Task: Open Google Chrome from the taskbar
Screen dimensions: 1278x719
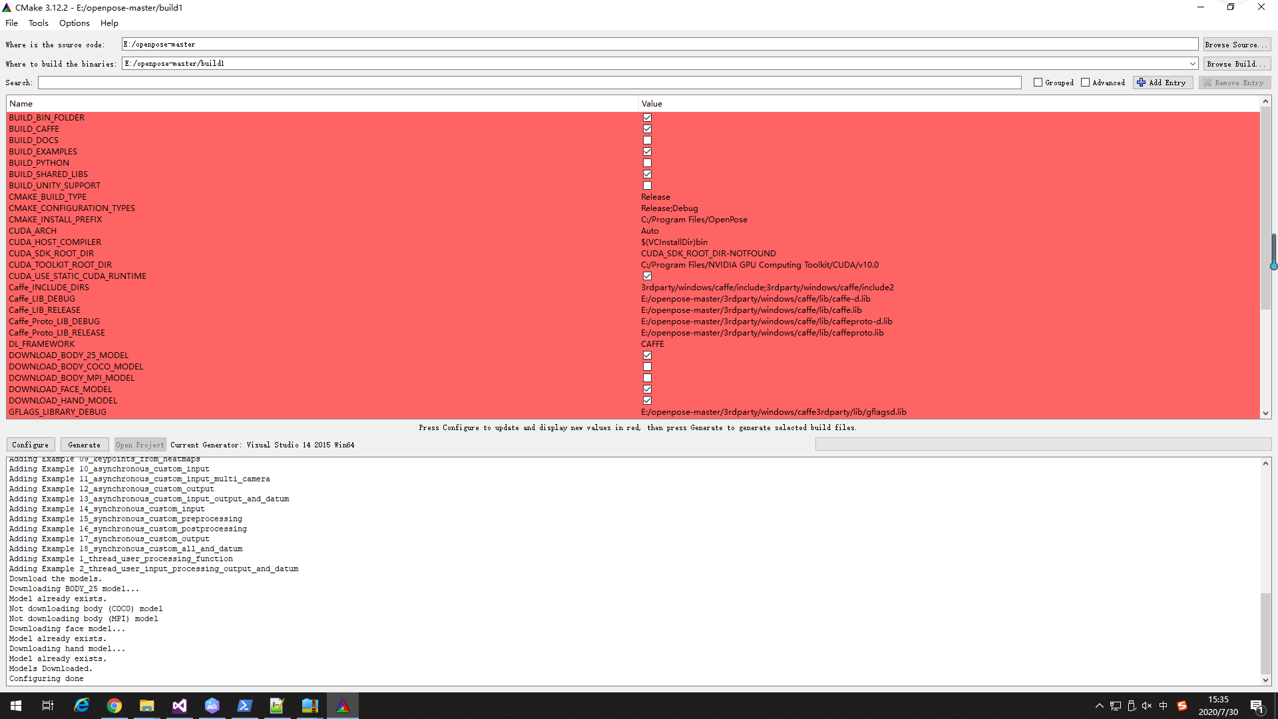Action: [x=114, y=705]
